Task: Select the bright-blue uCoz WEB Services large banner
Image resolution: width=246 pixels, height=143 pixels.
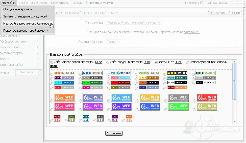Action: [x=150, y=107]
